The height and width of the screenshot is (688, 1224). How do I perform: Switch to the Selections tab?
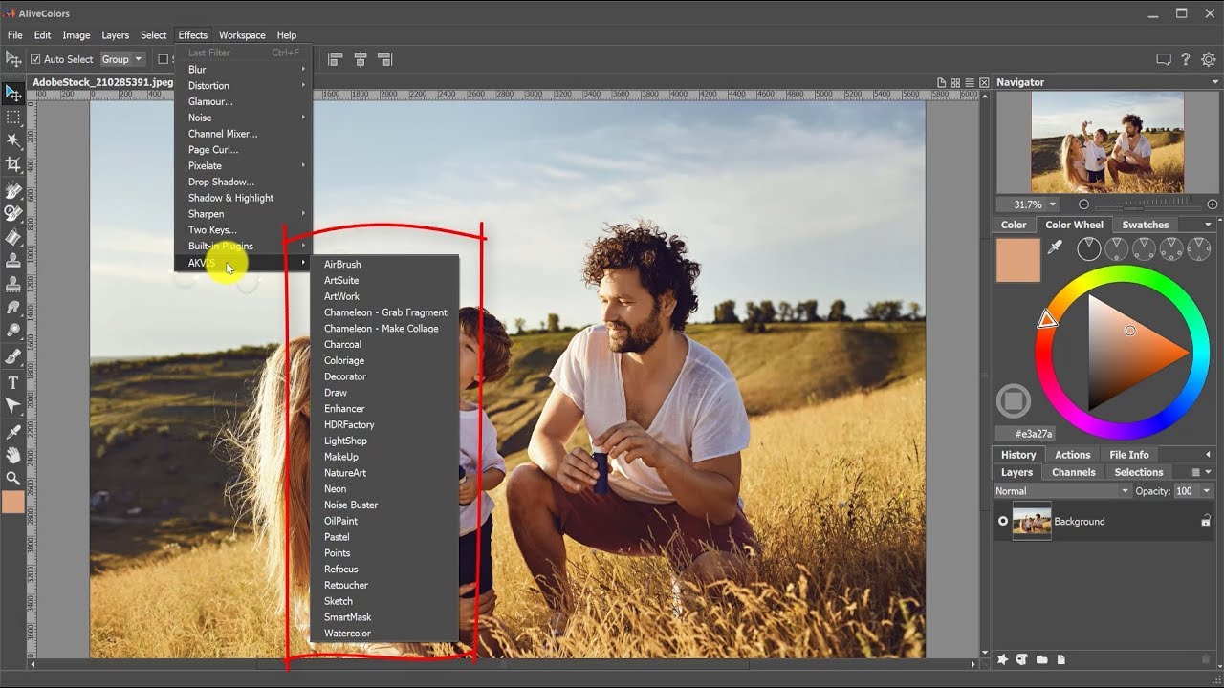[x=1139, y=472]
